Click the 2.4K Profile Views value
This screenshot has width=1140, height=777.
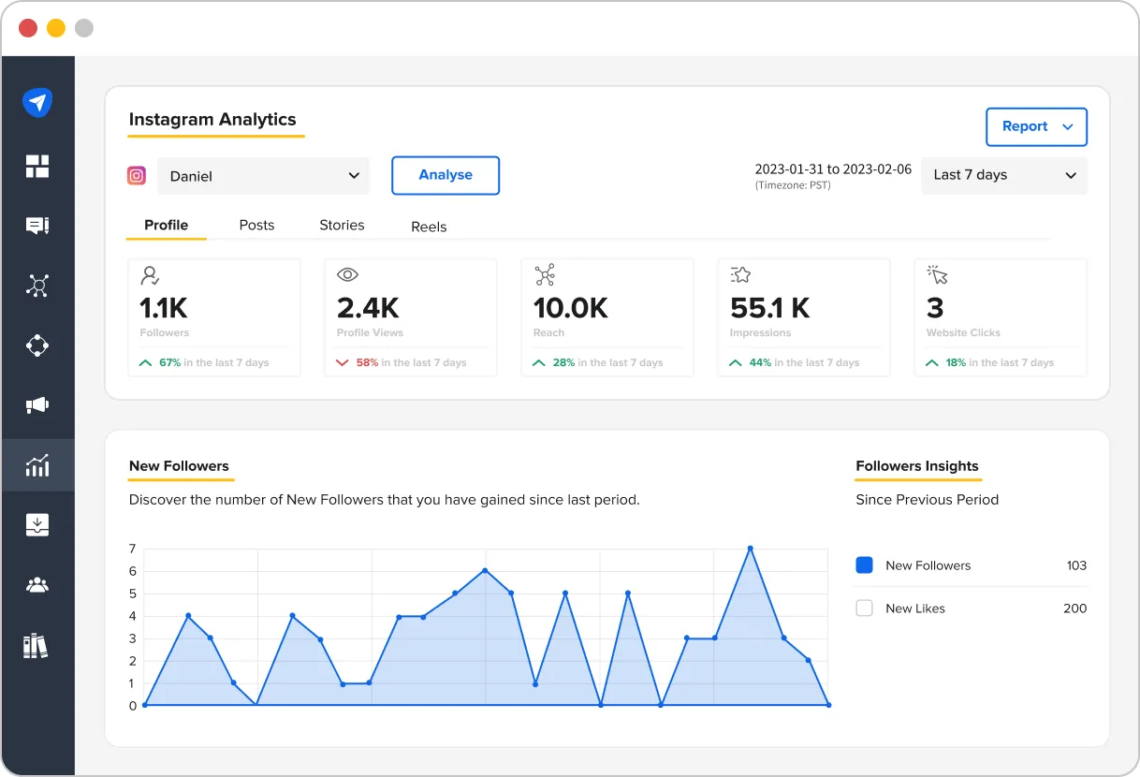point(368,307)
